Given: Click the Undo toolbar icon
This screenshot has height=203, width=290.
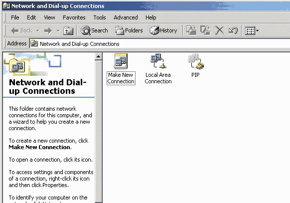Looking at the screenshot, I should coord(233,30).
